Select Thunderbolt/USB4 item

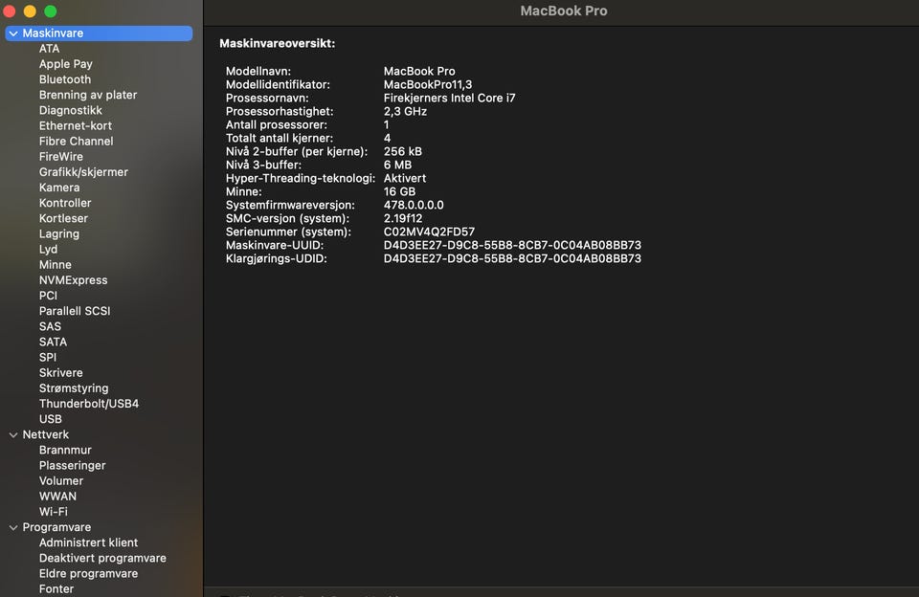point(89,404)
